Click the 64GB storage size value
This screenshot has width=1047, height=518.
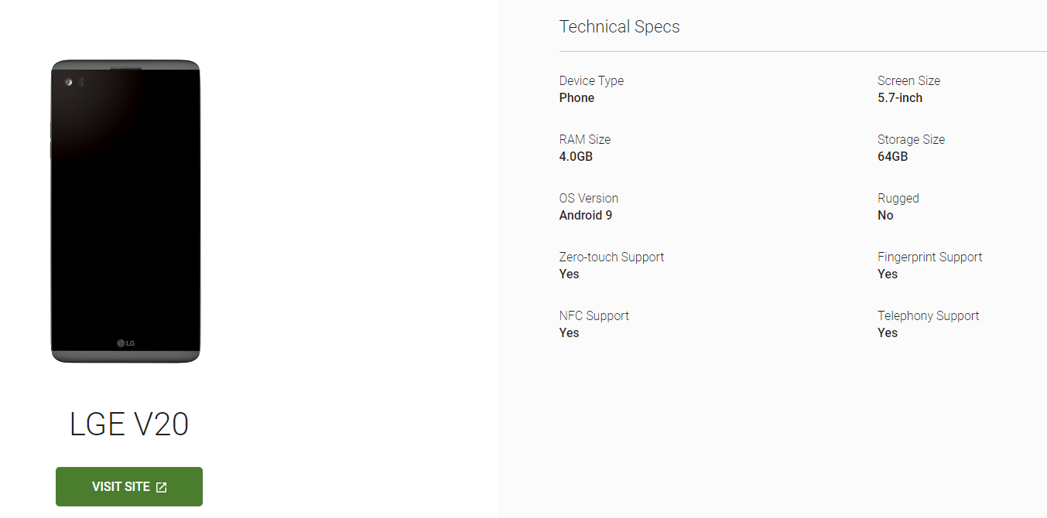pyautogui.click(x=892, y=156)
